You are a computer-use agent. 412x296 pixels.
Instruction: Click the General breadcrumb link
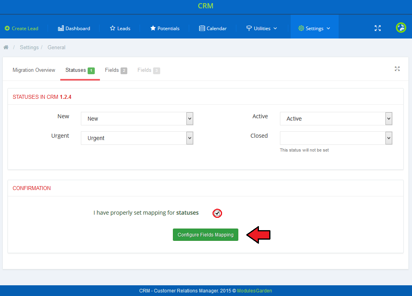(x=56, y=47)
